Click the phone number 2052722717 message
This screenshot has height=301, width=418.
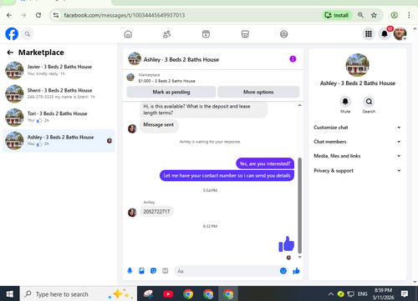(x=156, y=212)
